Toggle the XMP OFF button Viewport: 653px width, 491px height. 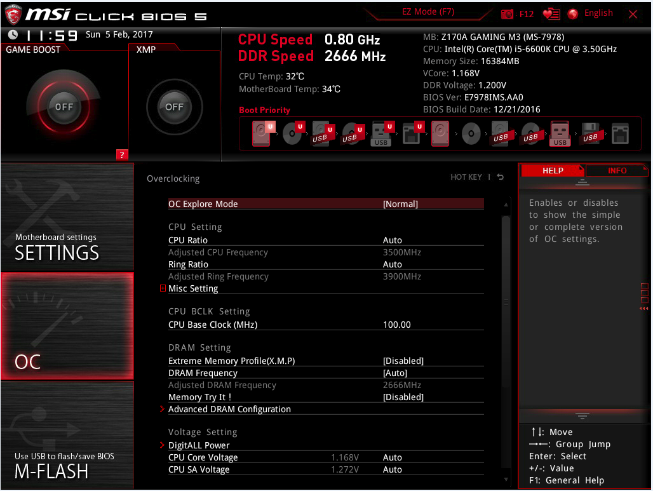coord(174,107)
